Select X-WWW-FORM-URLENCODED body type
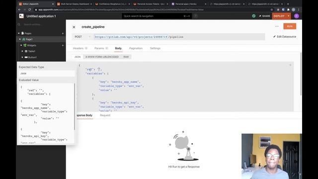Screen dimensions: 318x179 click(x=102, y=57)
